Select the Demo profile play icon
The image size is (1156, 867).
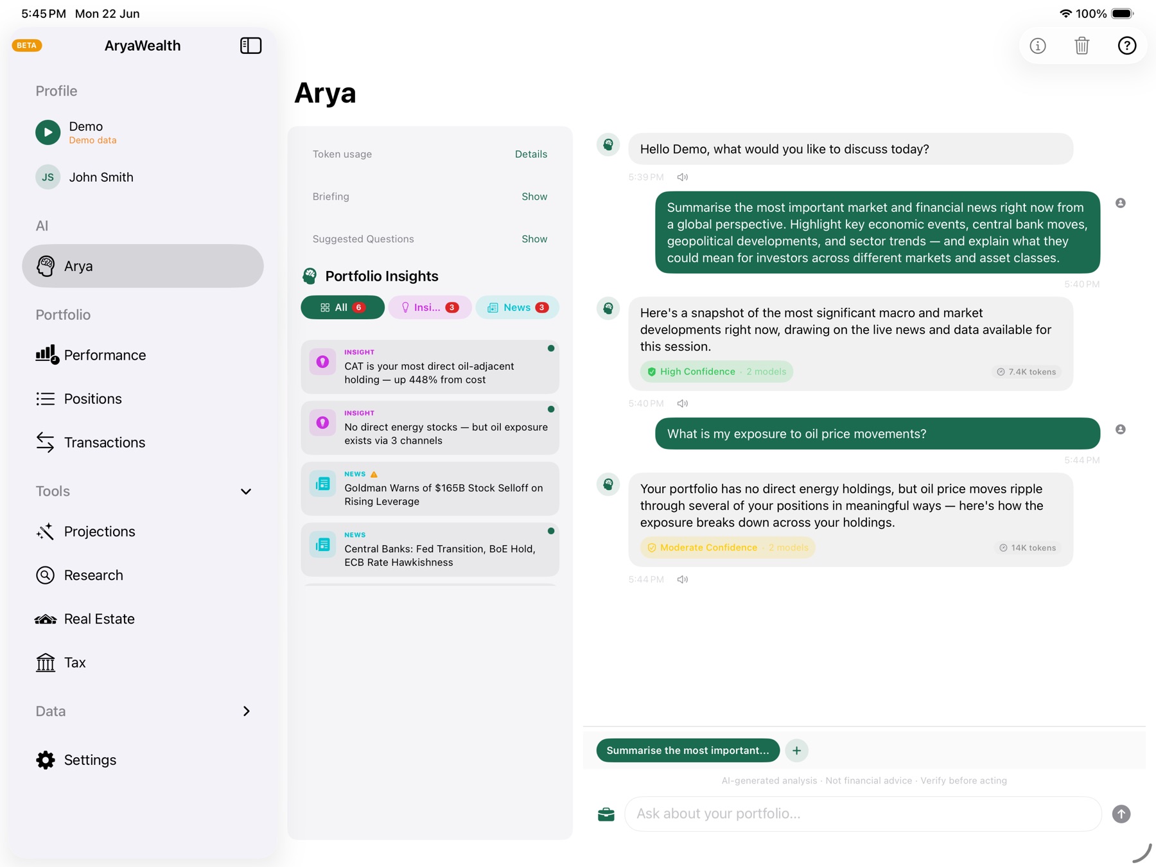click(48, 132)
